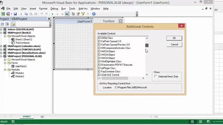
Task: Click Cancel in Additional Controls
Action: tap(174, 44)
